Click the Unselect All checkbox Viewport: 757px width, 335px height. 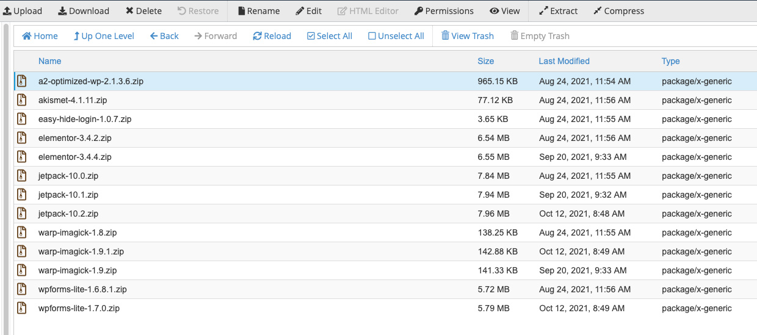coord(372,36)
